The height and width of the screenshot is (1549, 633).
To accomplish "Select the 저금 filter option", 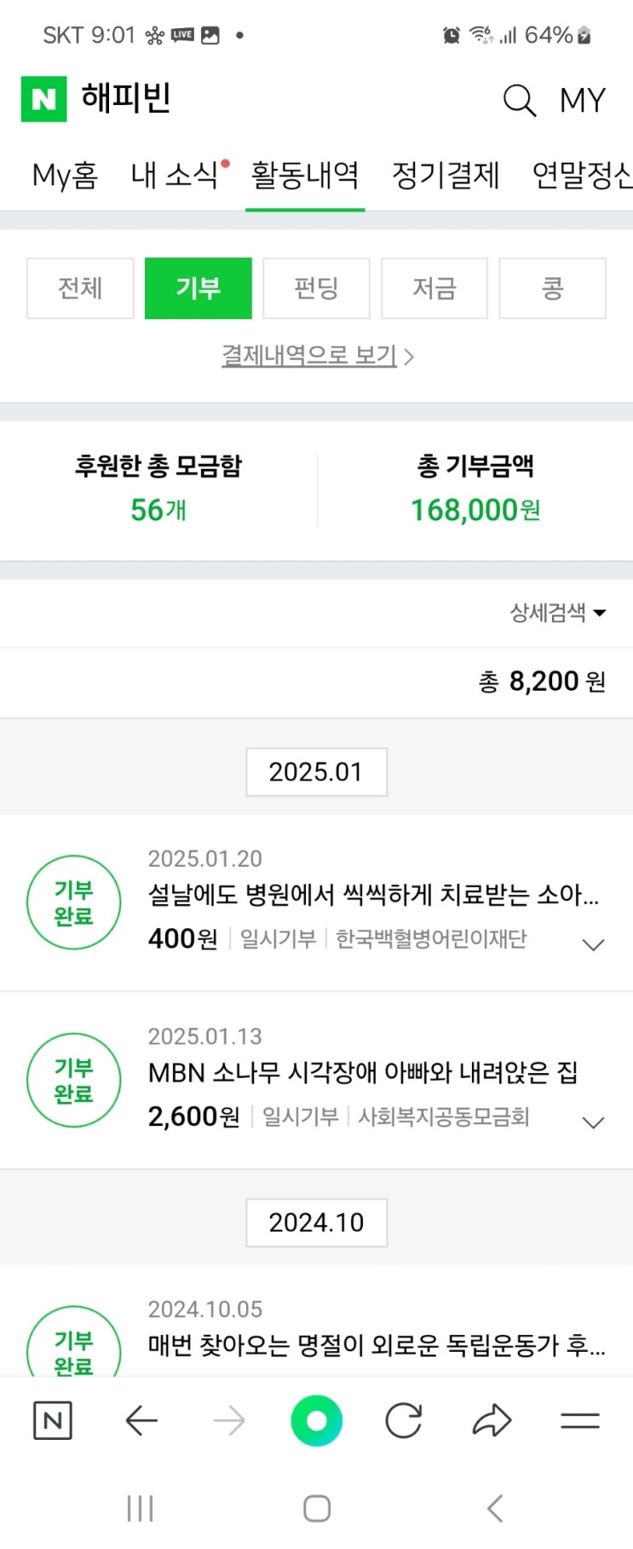I will click(x=434, y=288).
